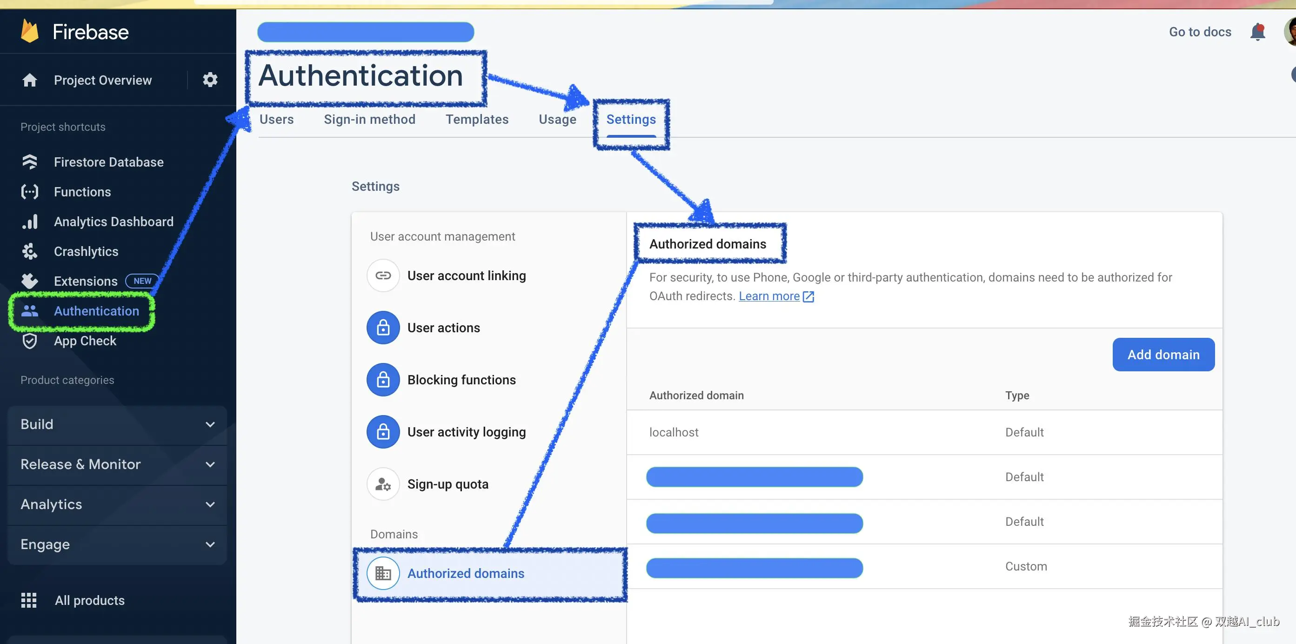The height and width of the screenshot is (644, 1296).
Task: Click the Type column header
Action: pyautogui.click(x=1017, y=396)
